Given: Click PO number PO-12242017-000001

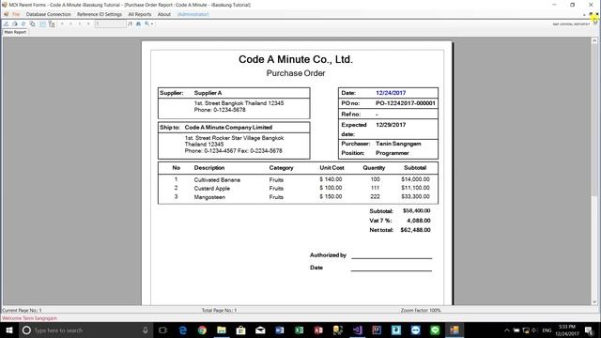Looking at the screenshot, I should point(406,103).
